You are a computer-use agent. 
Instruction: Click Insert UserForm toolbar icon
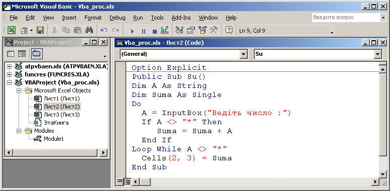point(23,30)
